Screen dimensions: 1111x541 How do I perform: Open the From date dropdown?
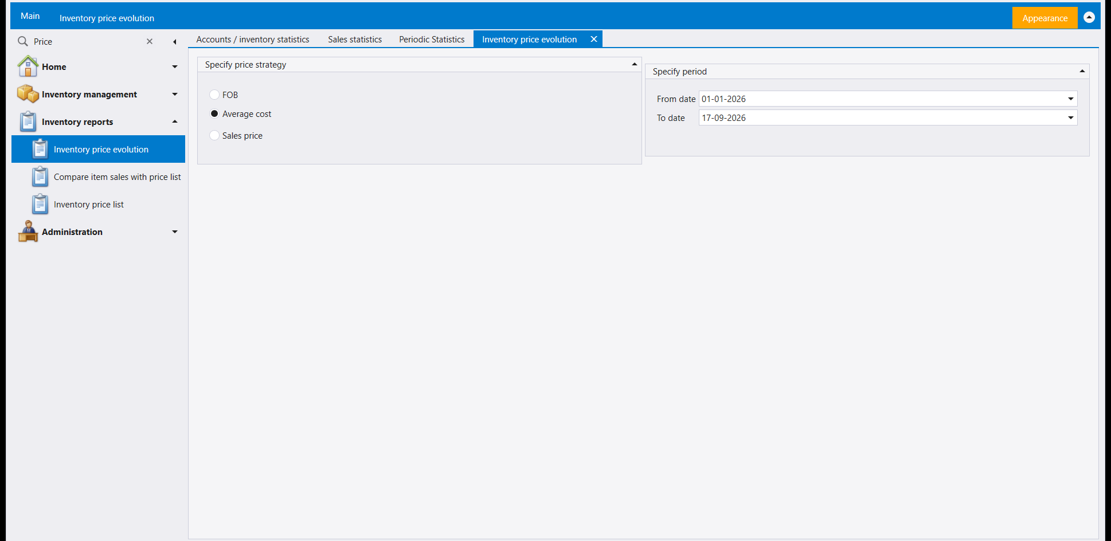point(1070,99)
